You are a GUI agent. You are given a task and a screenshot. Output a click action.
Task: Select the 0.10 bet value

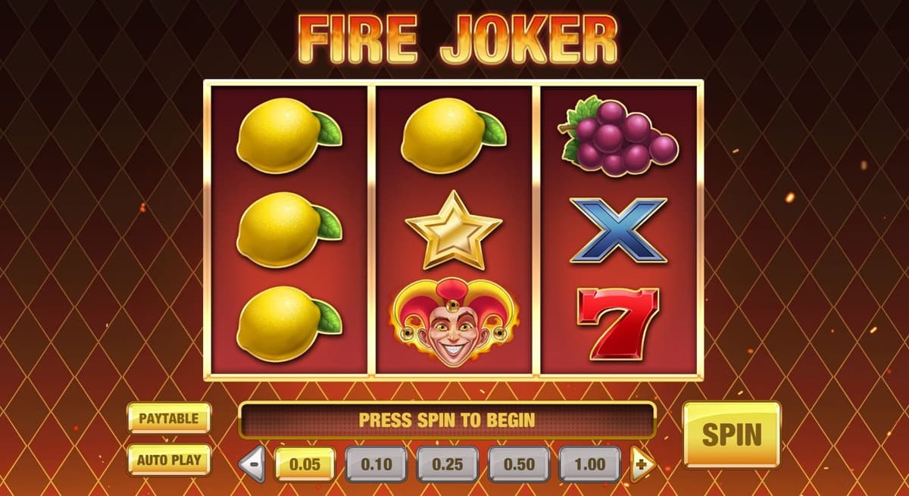(376, 464)
